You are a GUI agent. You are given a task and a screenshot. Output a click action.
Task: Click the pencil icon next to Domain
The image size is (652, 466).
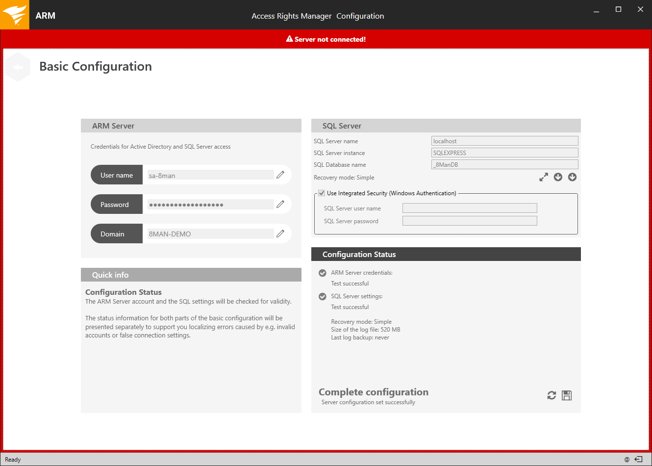[280, 234]
